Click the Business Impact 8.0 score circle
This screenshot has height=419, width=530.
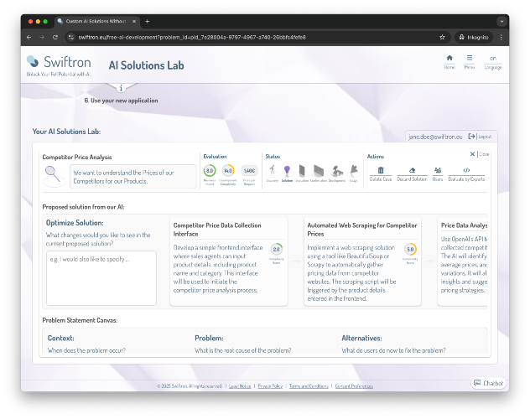210,170
